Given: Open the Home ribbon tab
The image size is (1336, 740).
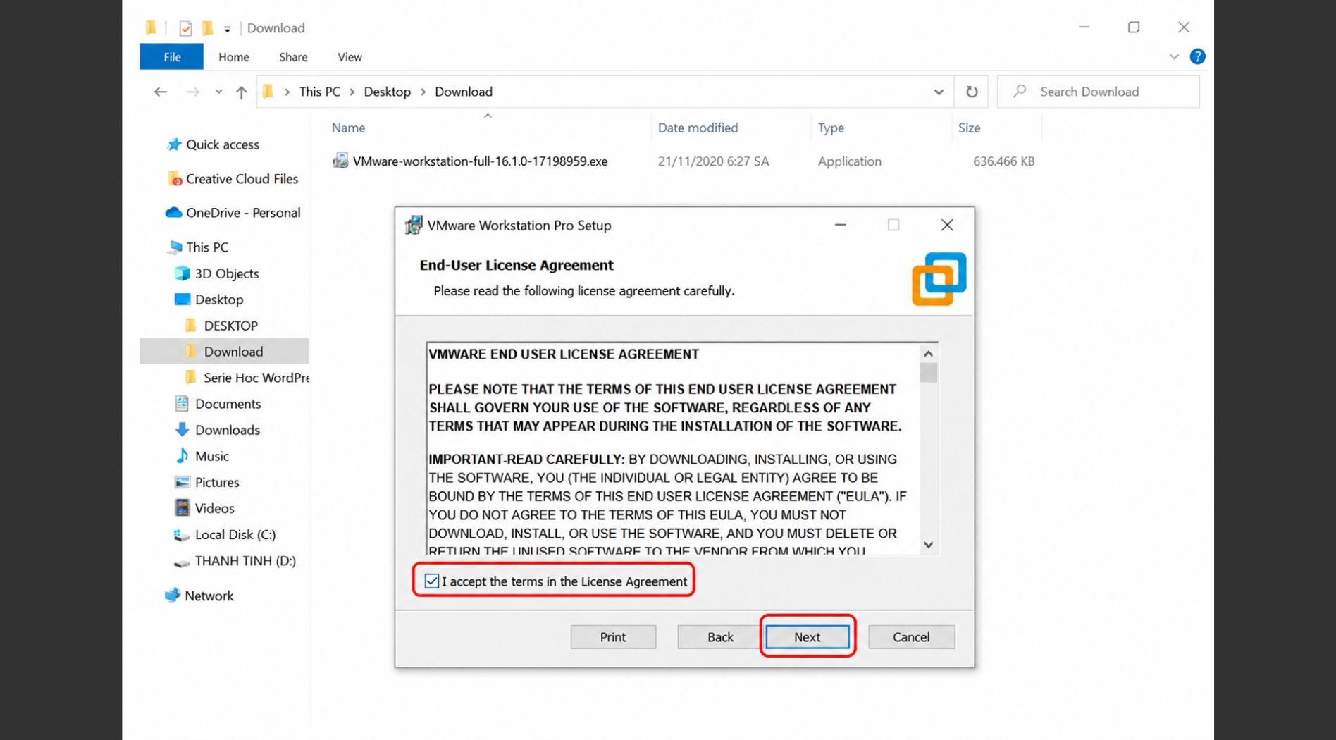Looking at the screenshot, I should (233, 57).
